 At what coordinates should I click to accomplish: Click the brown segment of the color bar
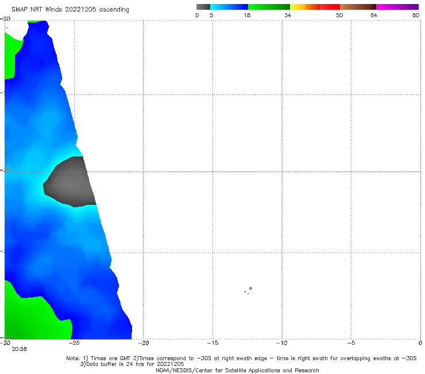pos(358,7)
